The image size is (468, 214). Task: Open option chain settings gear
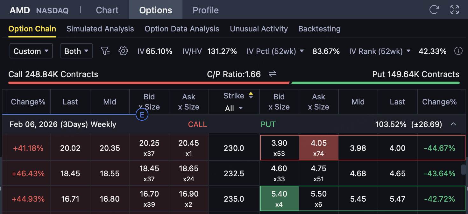coord(123,51)
